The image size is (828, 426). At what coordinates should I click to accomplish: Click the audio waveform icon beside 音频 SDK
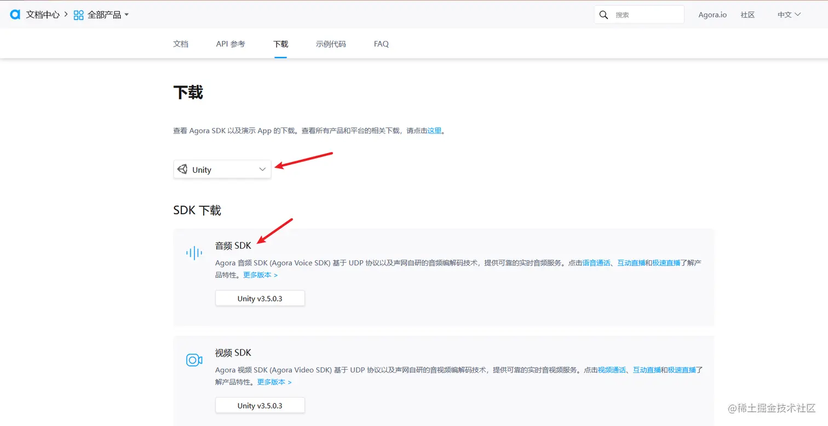(x=193, y=252)
